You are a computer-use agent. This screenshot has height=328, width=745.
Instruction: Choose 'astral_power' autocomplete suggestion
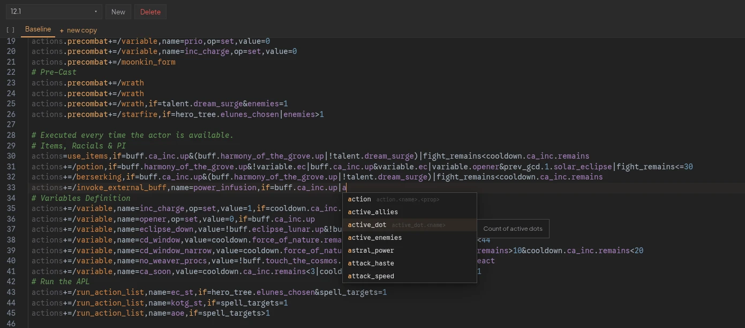point(410,251)
